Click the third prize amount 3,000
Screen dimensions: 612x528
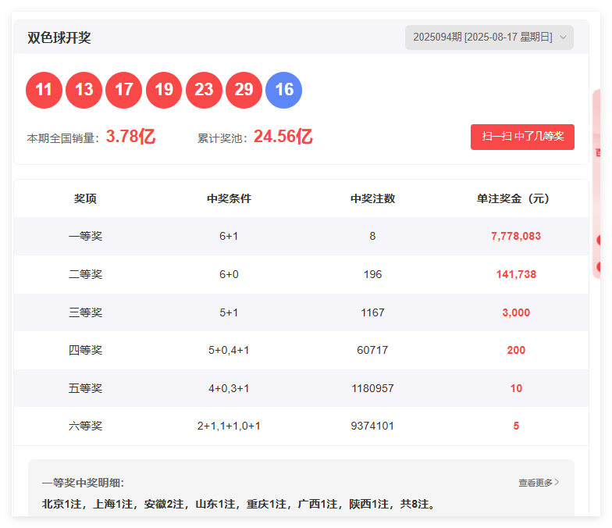[516, 312]
